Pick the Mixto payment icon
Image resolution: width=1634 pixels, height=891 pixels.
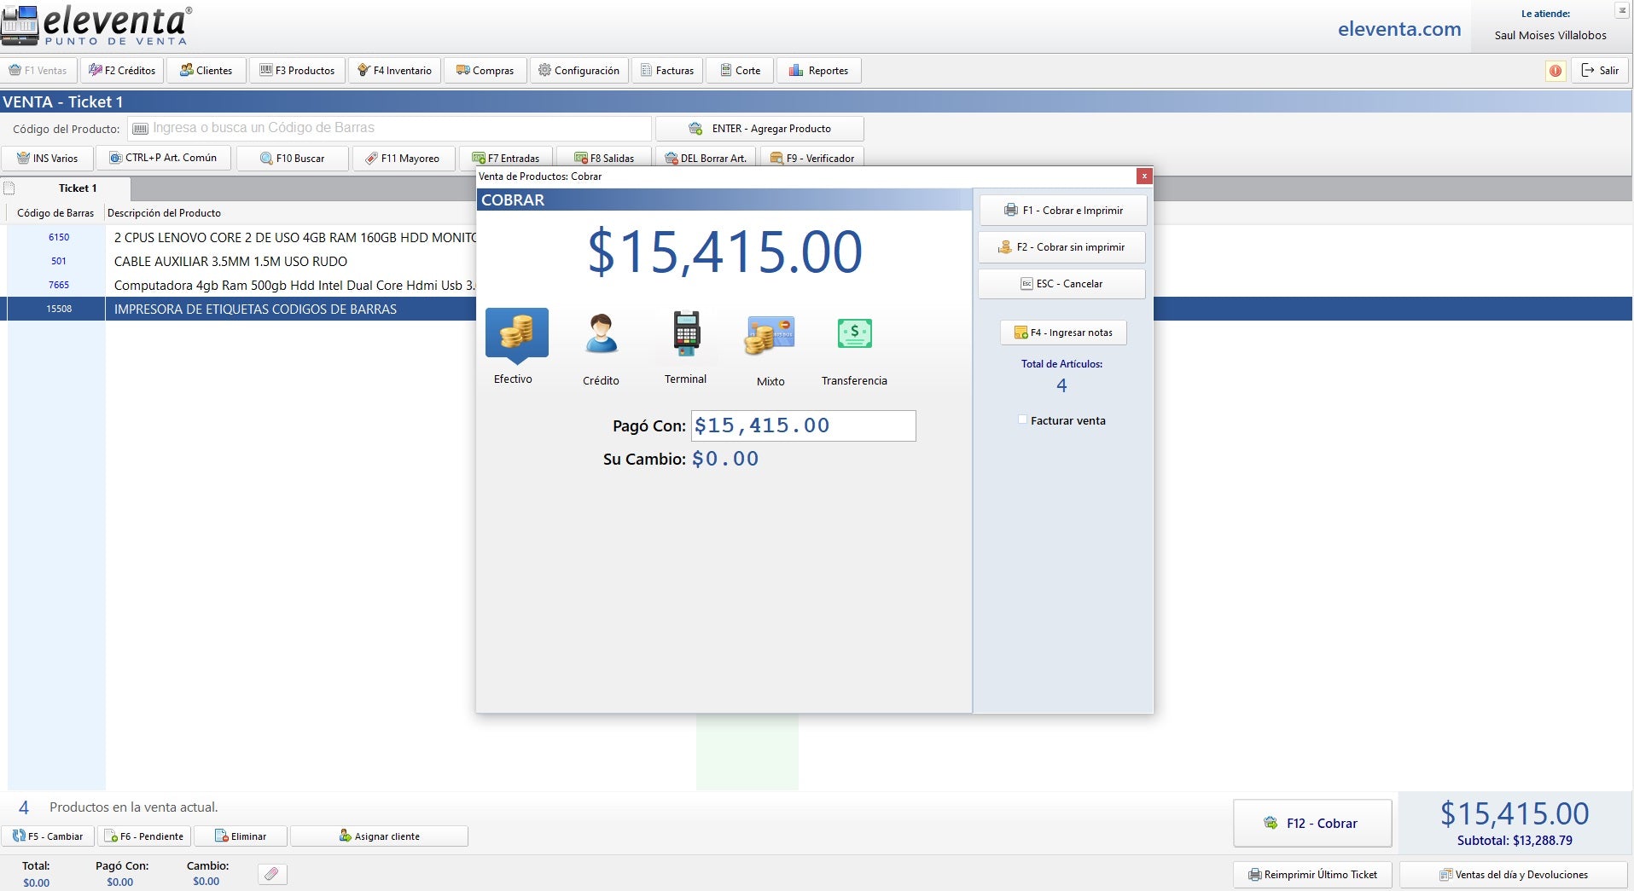click(x=770, y=335)
